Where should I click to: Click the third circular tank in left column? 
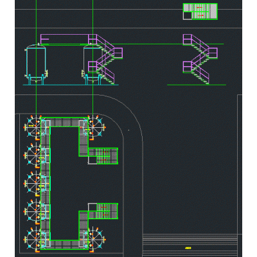pos(33,182)
